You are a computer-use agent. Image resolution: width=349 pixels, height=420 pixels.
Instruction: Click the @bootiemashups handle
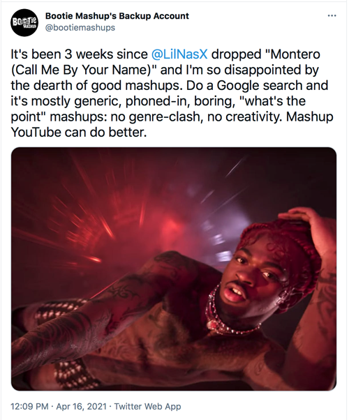coord(80,28)
